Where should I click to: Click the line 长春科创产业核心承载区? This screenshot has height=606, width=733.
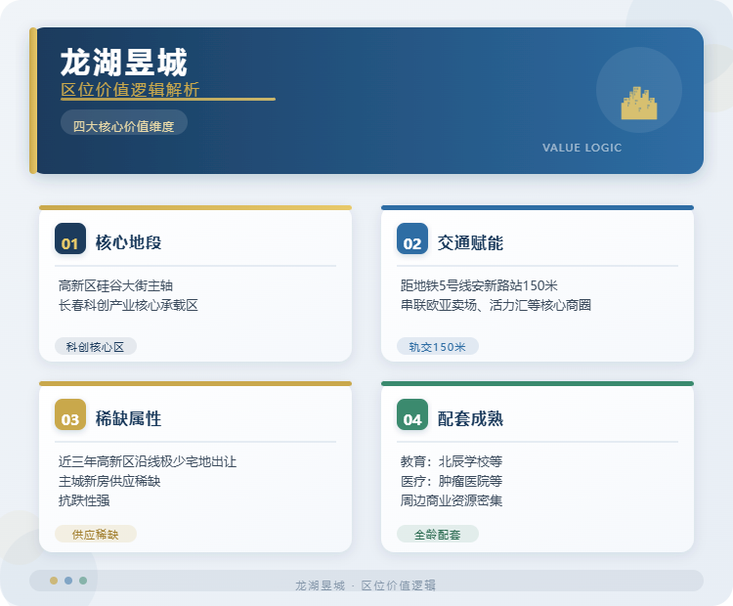coord(128,305)
